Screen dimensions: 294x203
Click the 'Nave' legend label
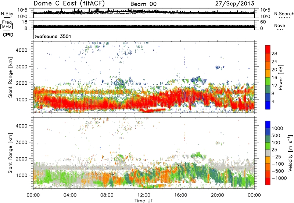tap(280, 25)
